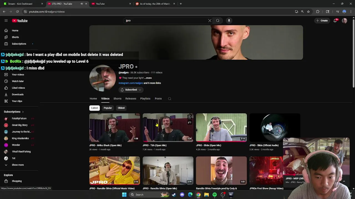Open YouTube notifications bell
The width and height of the screenshot is (355, 199).
click(335, 20)
